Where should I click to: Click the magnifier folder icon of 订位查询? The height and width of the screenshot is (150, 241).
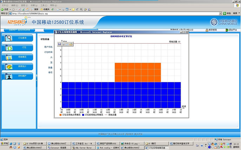[x=8, y=38]
